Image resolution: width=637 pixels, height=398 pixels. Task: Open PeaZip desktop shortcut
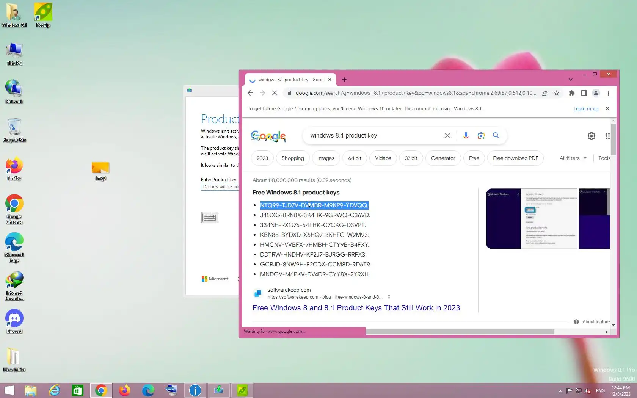[x=43, y=15]
